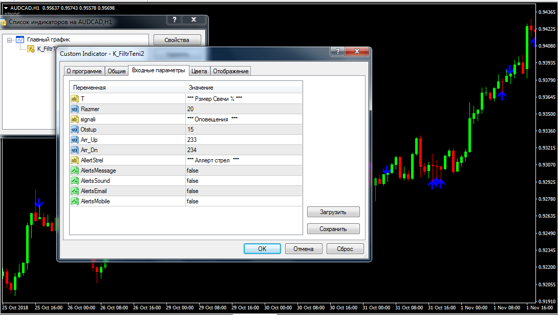The height and width of the screenshot is (315, 558).
Task: Go to the Общие tab
Action: 116,71
